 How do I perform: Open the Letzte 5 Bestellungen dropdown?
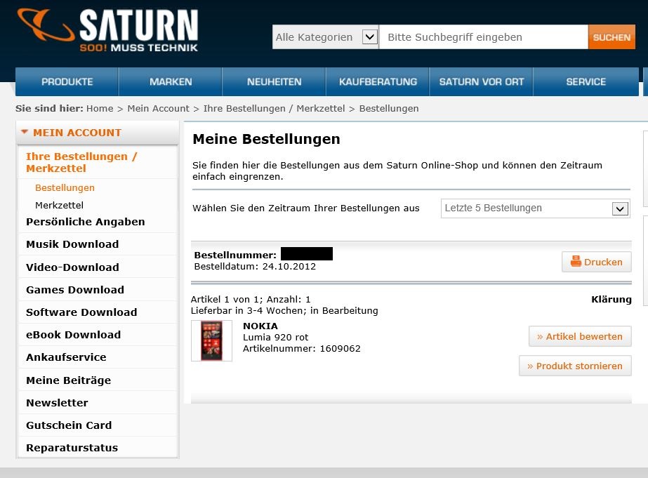coord(536,208)
